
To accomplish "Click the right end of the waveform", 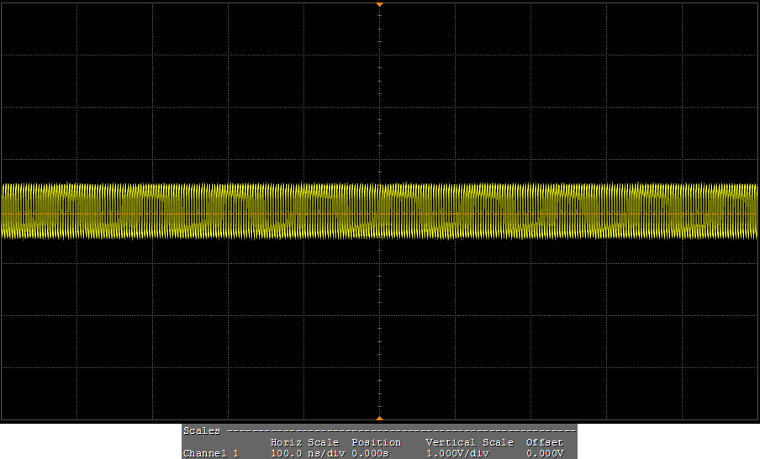I will 754,210.
